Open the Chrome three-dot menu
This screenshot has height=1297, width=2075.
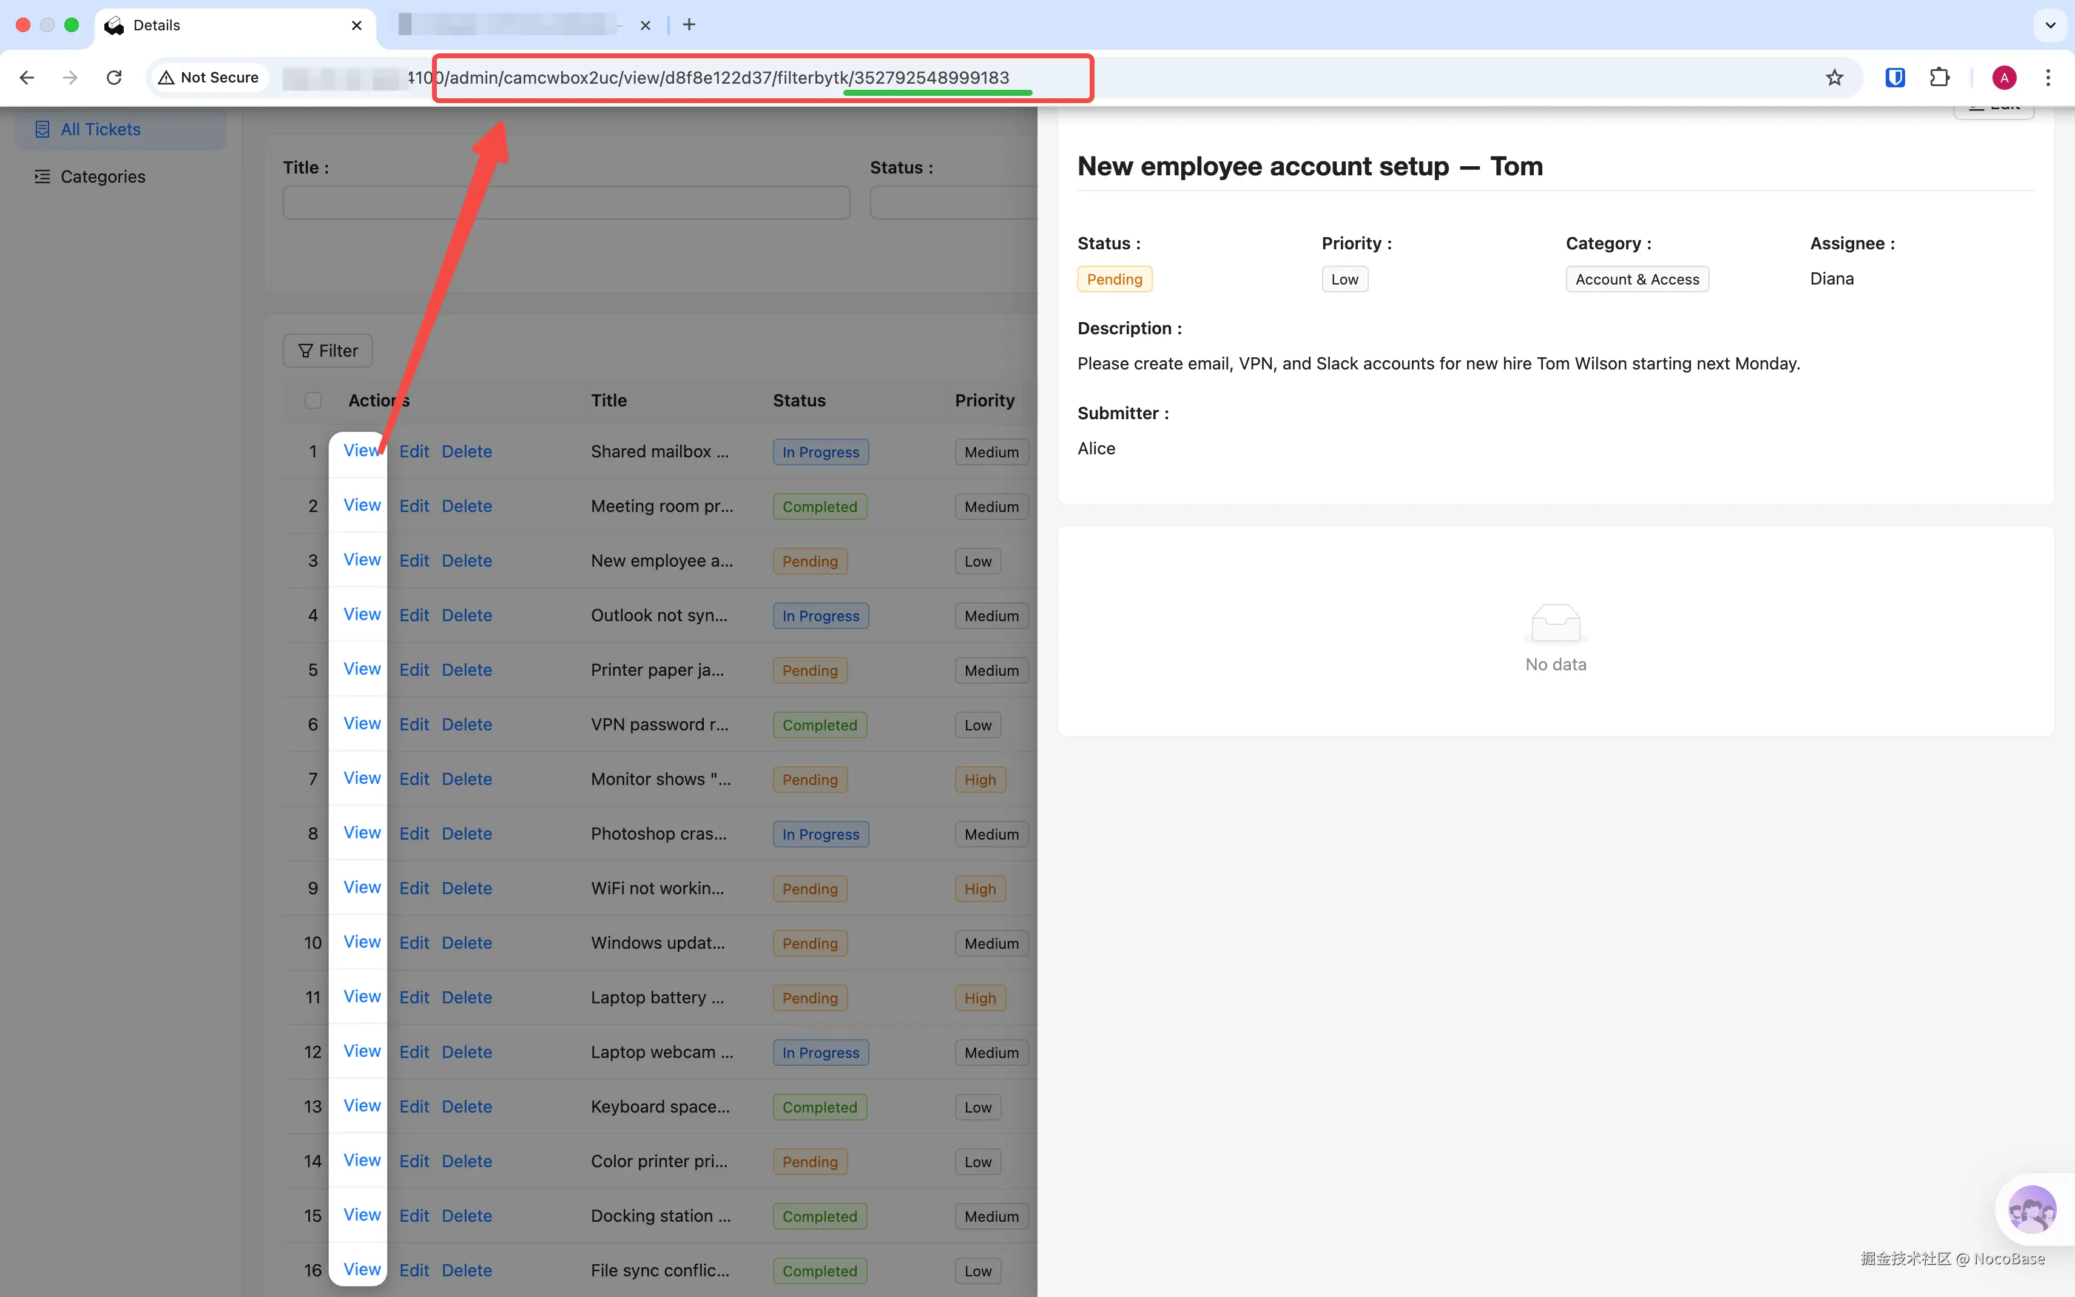tap(2048, 77)
